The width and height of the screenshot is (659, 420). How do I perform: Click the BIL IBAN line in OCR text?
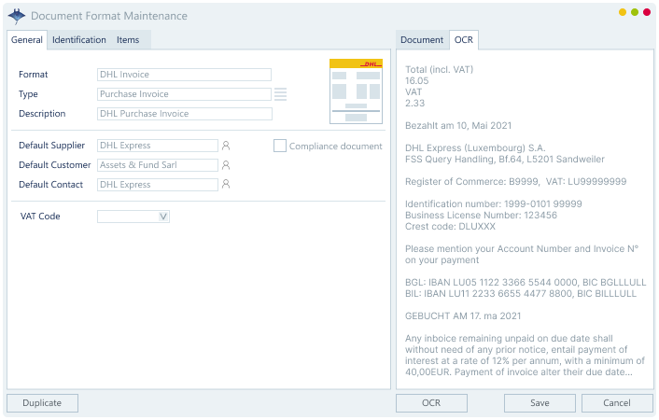pos(521,293)
